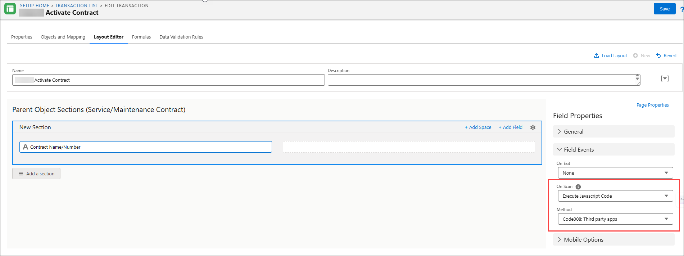Click the help question mark icon
The width and height of the screenshot is (684, 256).
point(681,9)
